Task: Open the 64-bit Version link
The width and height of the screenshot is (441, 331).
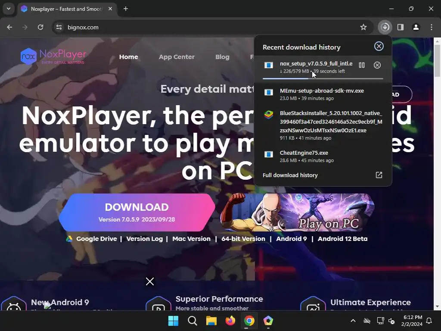Action: (x=243, y=239)
